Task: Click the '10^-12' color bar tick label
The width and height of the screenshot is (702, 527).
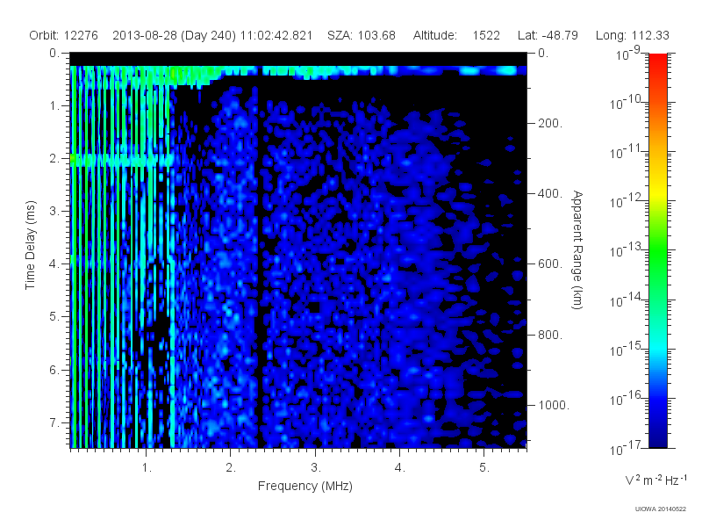Action: 627,201
